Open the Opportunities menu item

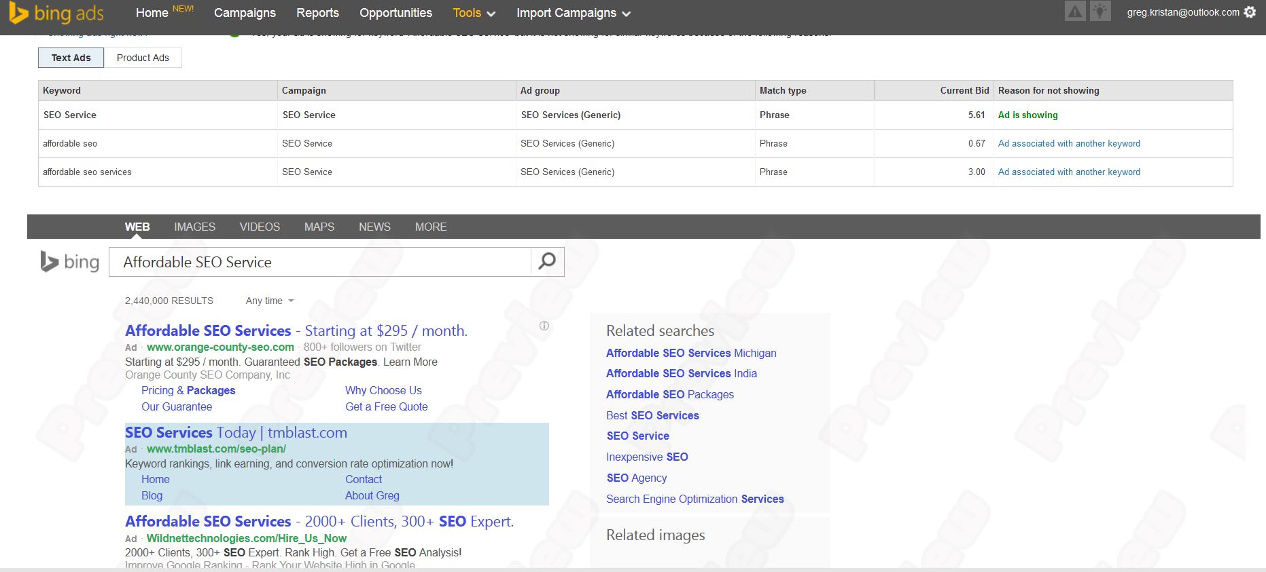(x=395, y=13)
